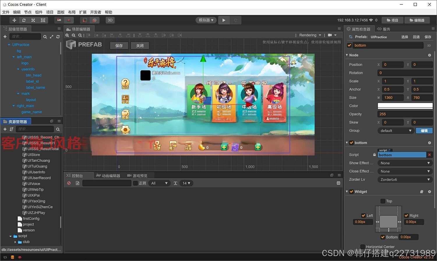This screenshot has height=261, width=437.
Task: Select the scale transform tool
Action: (x=33, y=20)
